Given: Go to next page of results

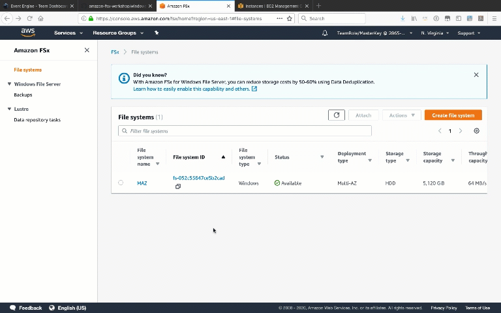Looking at the screenshot, I should pyautogui.click(x=461, y=130).
